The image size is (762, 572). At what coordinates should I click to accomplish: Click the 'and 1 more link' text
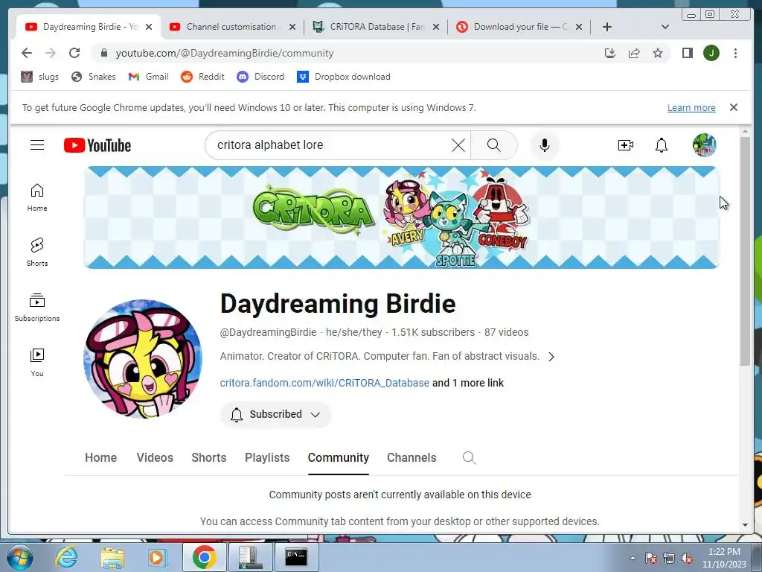click(x=468, y=383)
